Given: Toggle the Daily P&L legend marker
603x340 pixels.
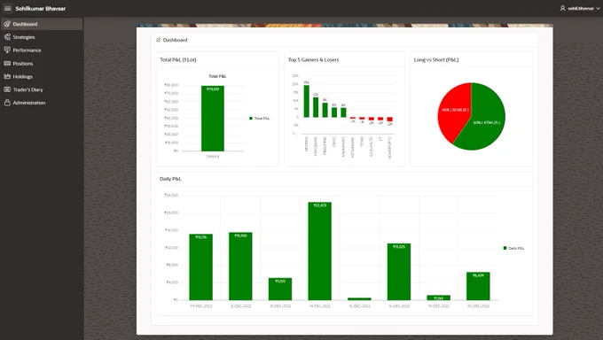Looking at the screenshot, I should point(505,248).
